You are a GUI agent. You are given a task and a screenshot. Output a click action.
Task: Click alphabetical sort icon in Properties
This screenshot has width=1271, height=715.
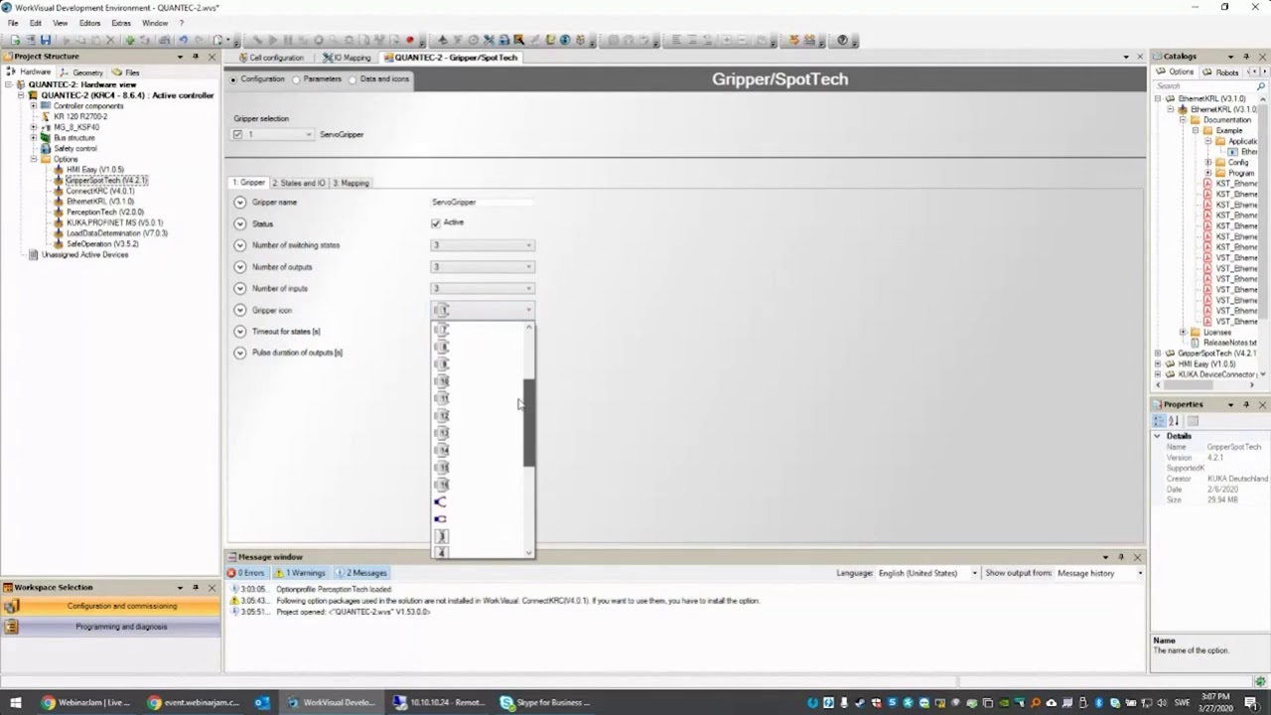1174,421
